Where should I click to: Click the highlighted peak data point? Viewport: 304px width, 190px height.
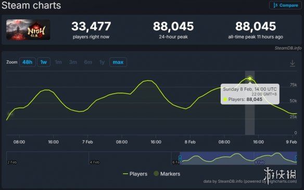tap(250, 79)
